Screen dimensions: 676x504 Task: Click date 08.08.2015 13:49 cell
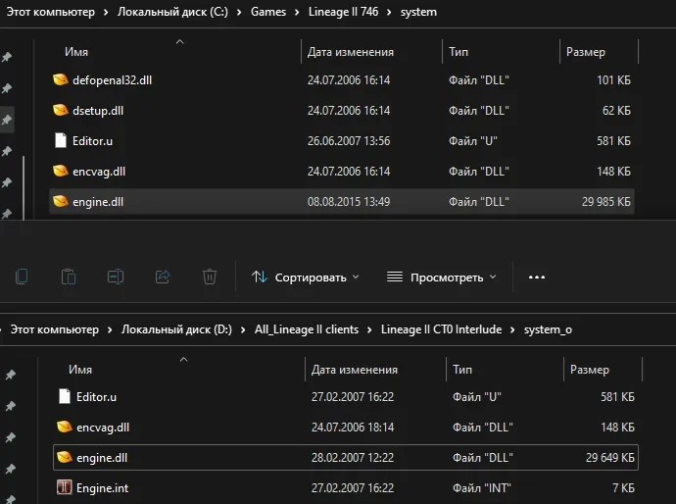[x=349, y=202]
